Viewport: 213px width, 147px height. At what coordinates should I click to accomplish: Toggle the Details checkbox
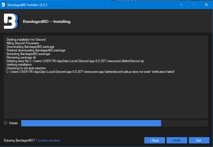(x=6, y=123)
